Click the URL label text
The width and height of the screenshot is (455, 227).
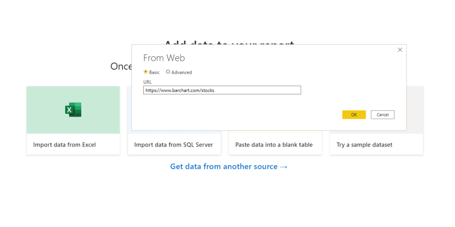coord(147,82)
